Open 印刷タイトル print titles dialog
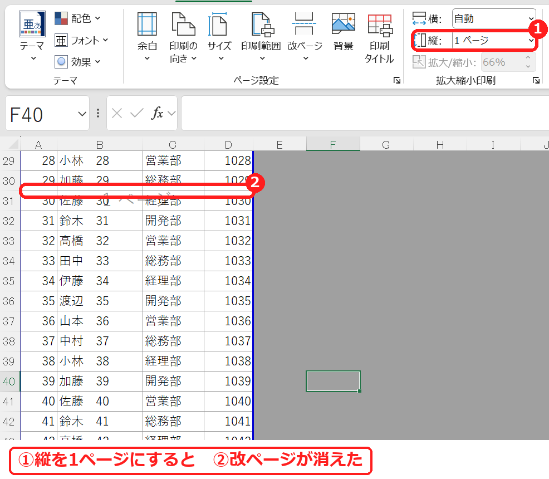Screen dimensions: 549x479 380,38
